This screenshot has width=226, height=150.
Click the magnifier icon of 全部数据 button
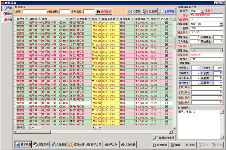[x=161, y=11]
